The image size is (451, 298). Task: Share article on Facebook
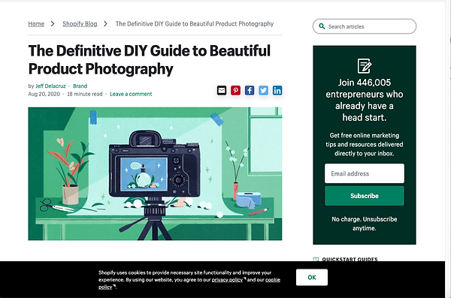pyautogui.click(x=250, y=91)
